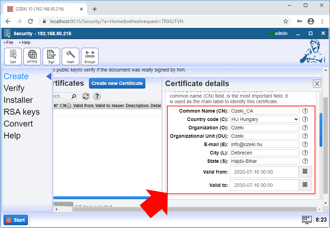Open calendar picker for Valid to

(x=305, y=185)
